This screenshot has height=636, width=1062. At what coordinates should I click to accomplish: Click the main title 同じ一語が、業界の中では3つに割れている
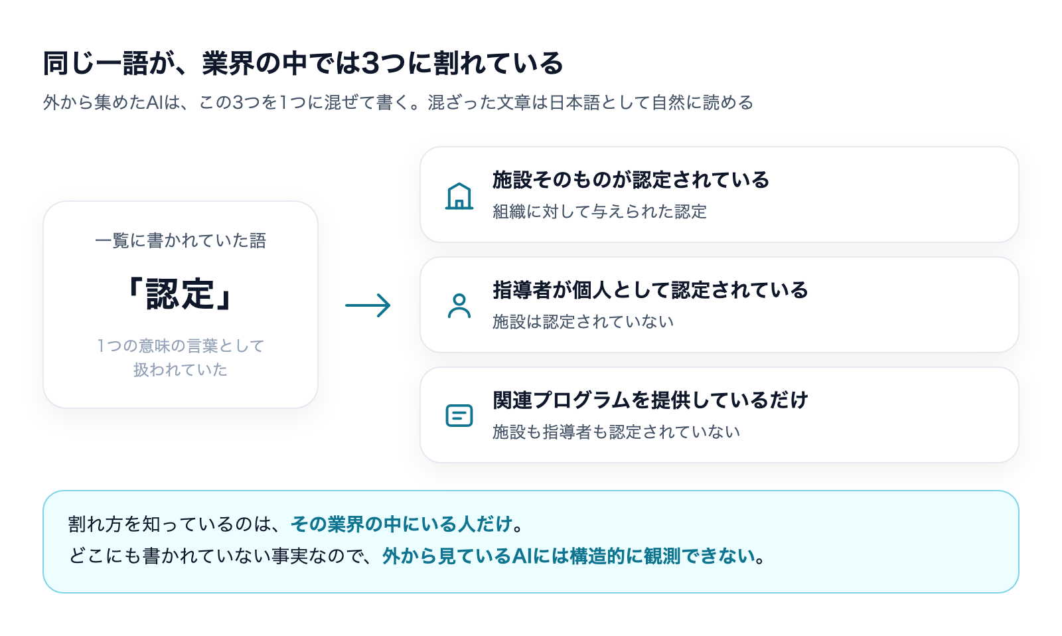(303, 64)
